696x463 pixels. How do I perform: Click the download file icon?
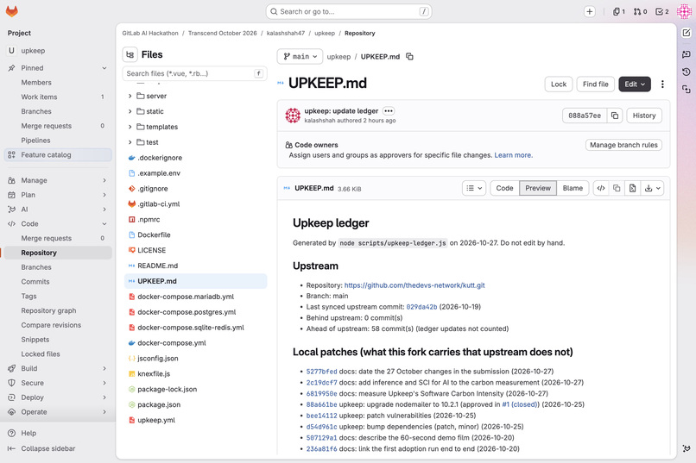[653, 188]
